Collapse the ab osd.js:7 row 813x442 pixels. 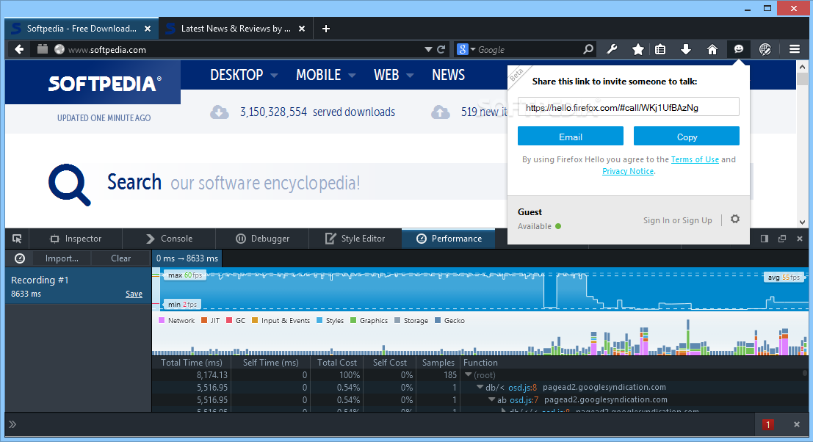(491, 399)
